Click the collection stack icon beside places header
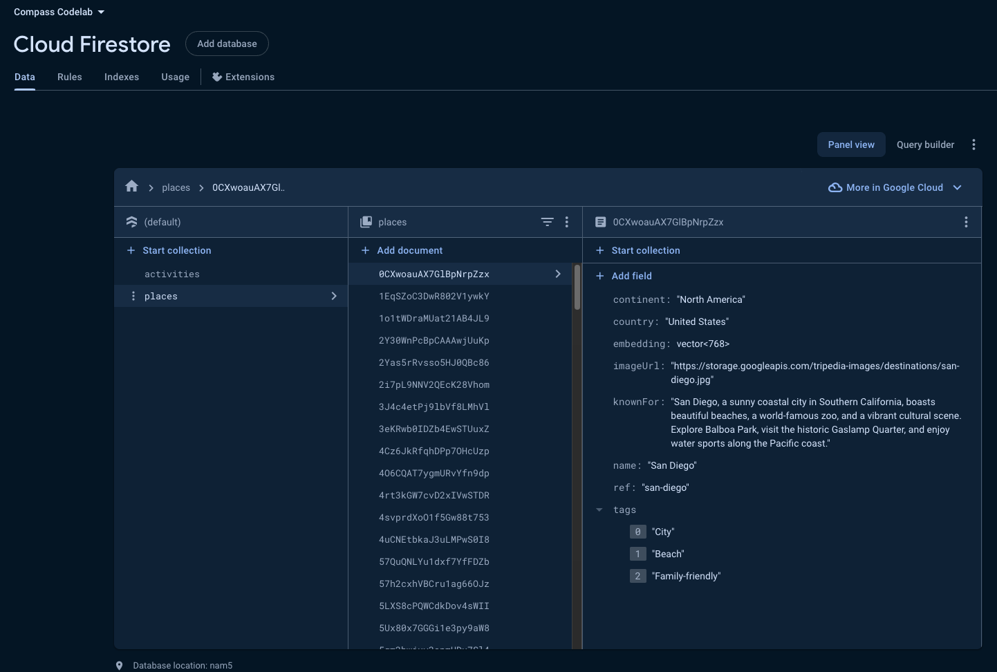 tap(365, 222)
